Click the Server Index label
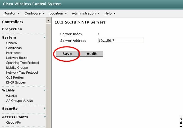The image size is (183, 128). [71, 34]
